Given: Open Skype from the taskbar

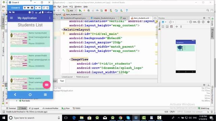Looking at the screenshot, I should pyautogui.click(x=128, y=118).
